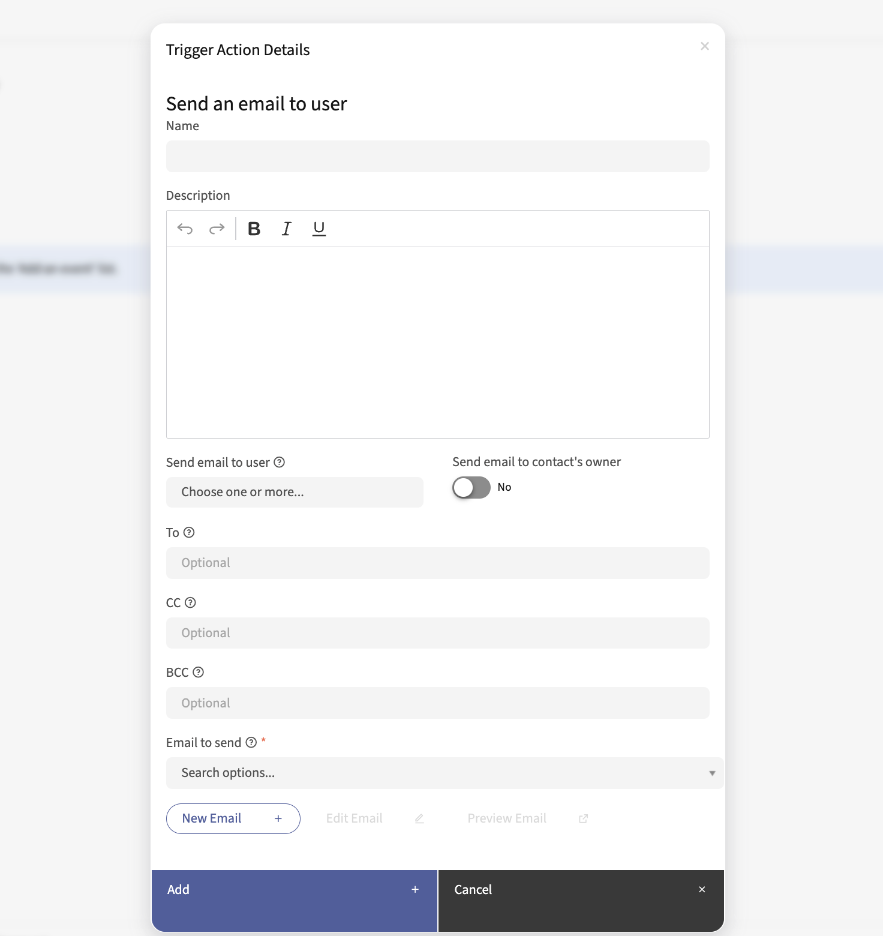Image resolution: width=883 pixels, height=936 pixels.
Task: Create a New Email template
Action: pos(233,818)
